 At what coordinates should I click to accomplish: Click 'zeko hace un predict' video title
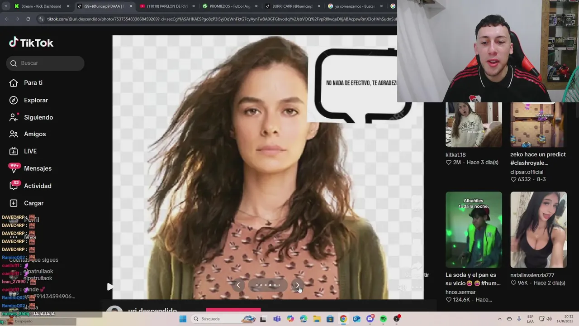point(538,158)
